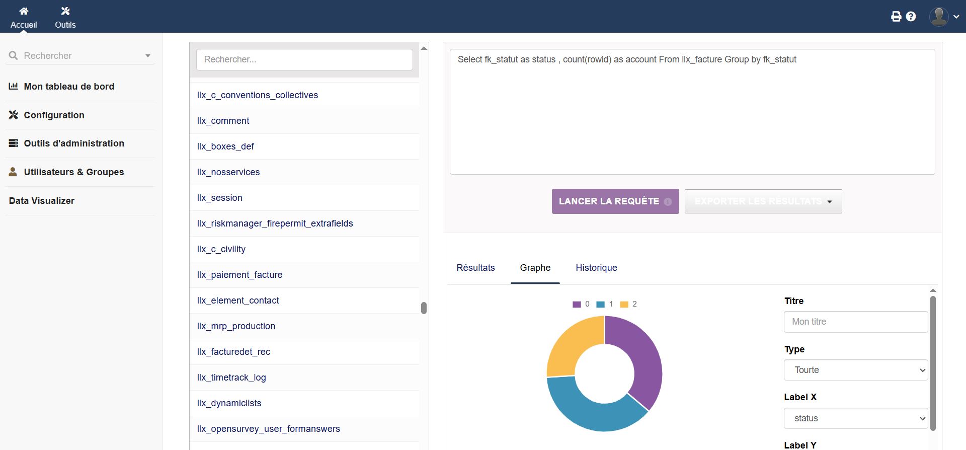Viewport: 966px width, 450px height.
Task: Click the Configuration wrench icon
Action: tap(14, 115)
